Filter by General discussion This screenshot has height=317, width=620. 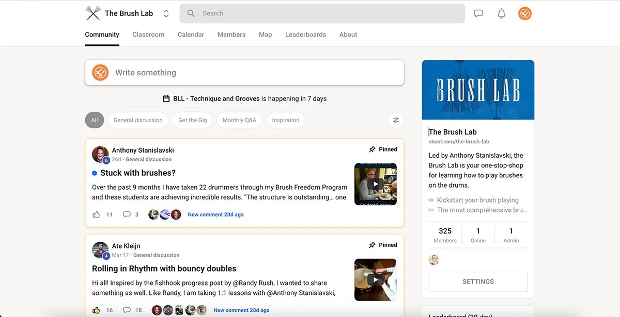tap(138, 120)
